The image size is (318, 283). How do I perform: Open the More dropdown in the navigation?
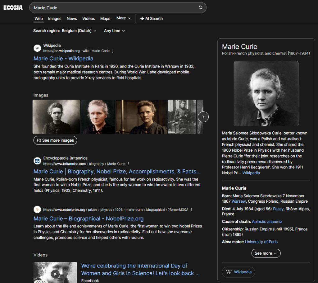pyautogui.click(x=123, y=18)
